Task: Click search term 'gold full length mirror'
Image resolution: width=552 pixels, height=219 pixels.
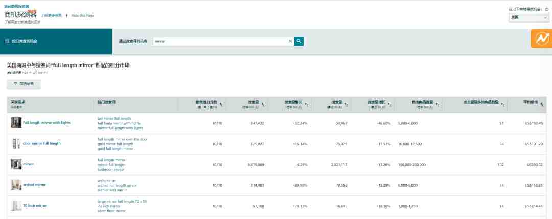Action: click(x=116, y=149)
